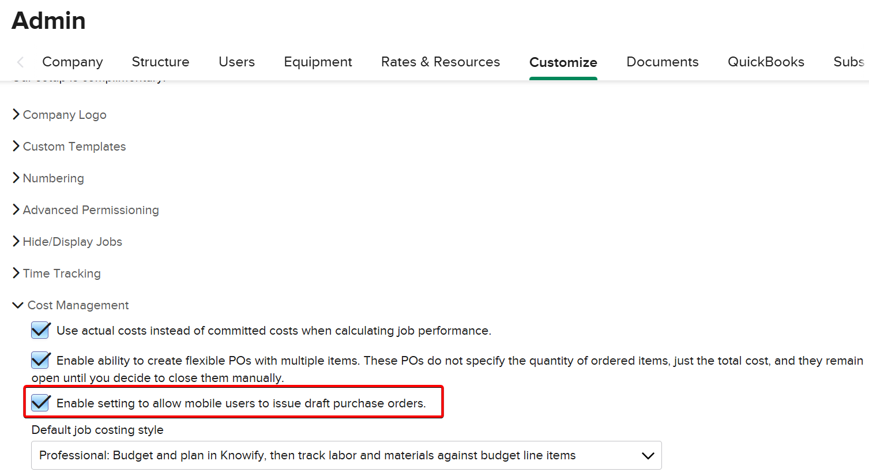The width and height of the screenshot is (869, 472).
Task: Switch to the QuickBooks tab
Action: tap(766, 62)
